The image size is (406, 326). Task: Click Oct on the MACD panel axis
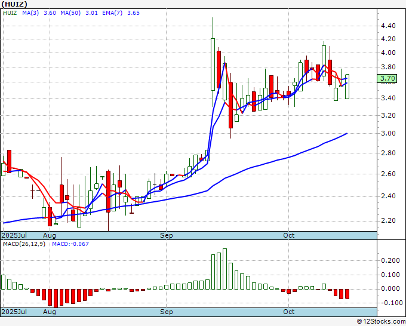(x=289, y=312)
